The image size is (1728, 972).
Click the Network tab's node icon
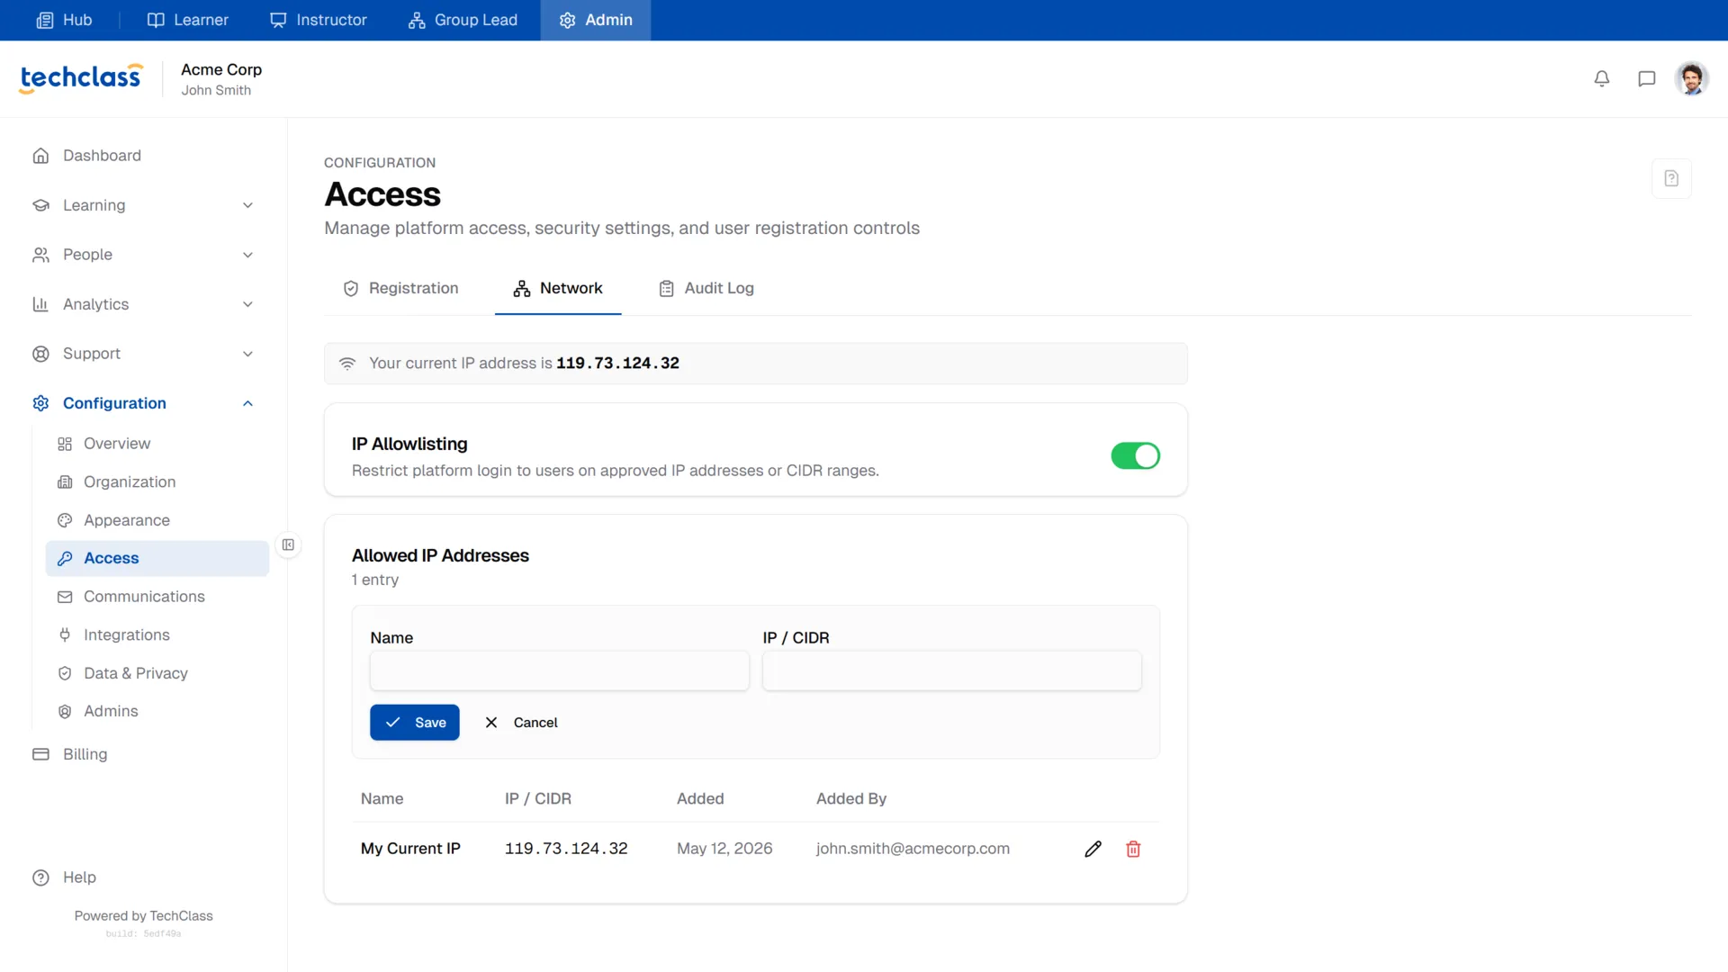point(522,289)
